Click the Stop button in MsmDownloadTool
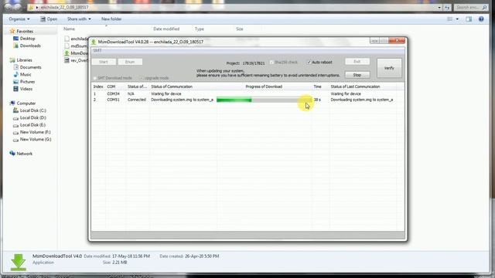 click(357, 75)
